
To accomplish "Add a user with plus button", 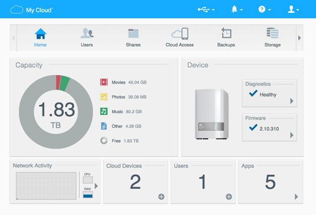I will tap(229, 197).
